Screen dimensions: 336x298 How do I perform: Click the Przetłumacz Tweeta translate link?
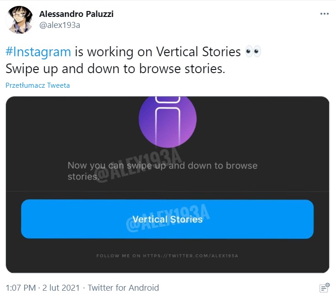click(x=37, y=85)
